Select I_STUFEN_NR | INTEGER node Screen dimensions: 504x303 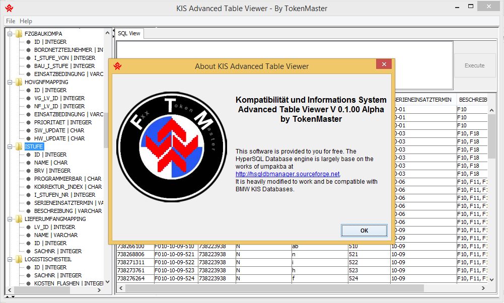[x=64, y=195]
